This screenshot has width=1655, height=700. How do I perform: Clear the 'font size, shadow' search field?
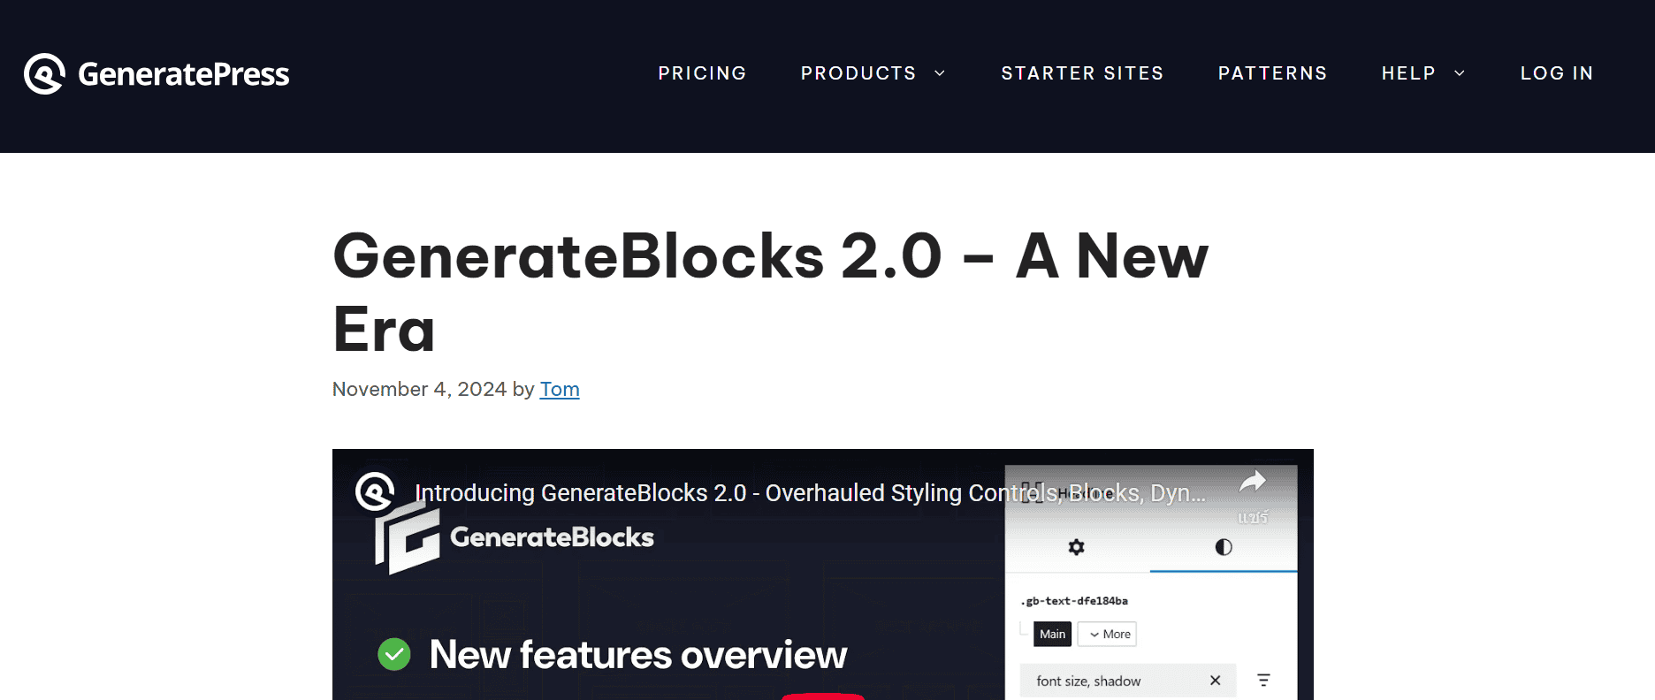(x=1215, y=680)
